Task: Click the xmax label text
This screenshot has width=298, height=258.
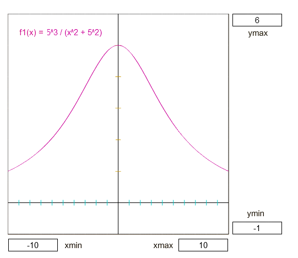Action: (x=163, y=245)
